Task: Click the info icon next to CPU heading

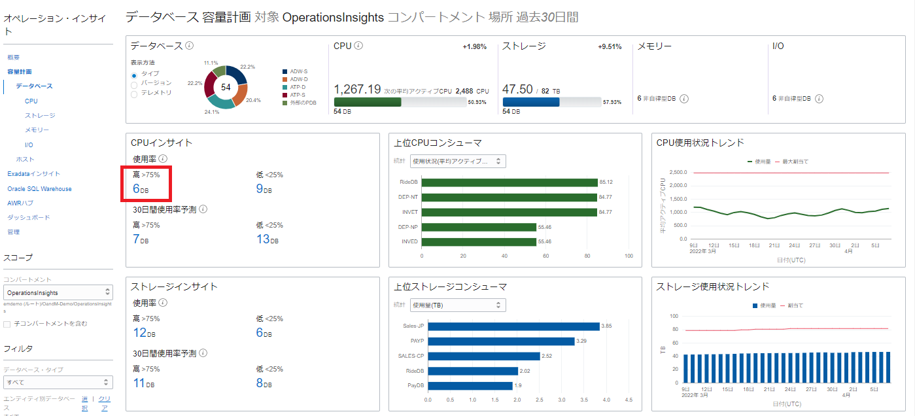Action: (358, 46)
